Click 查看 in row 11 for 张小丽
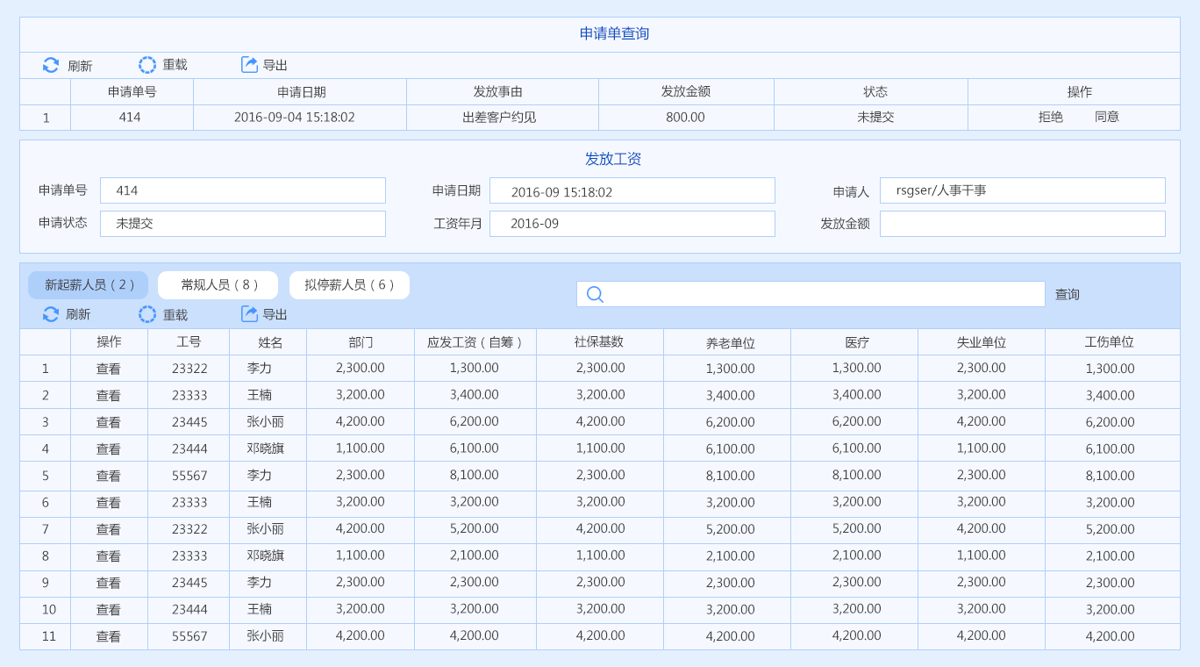Viewport: 1200px width, 667px height. 109,637
